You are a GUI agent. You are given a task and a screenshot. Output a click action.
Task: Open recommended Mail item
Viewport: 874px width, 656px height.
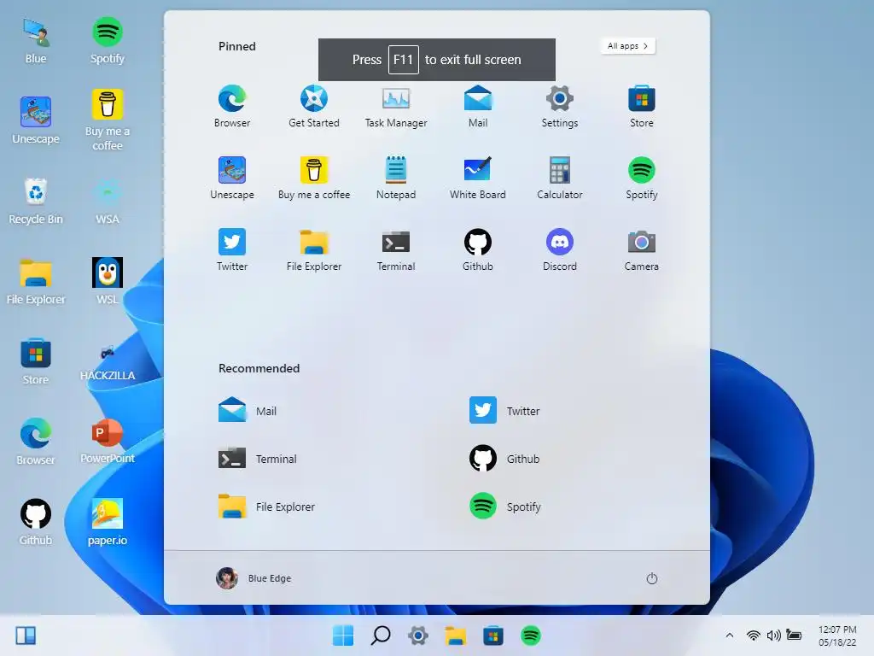(x=248, y=411)
